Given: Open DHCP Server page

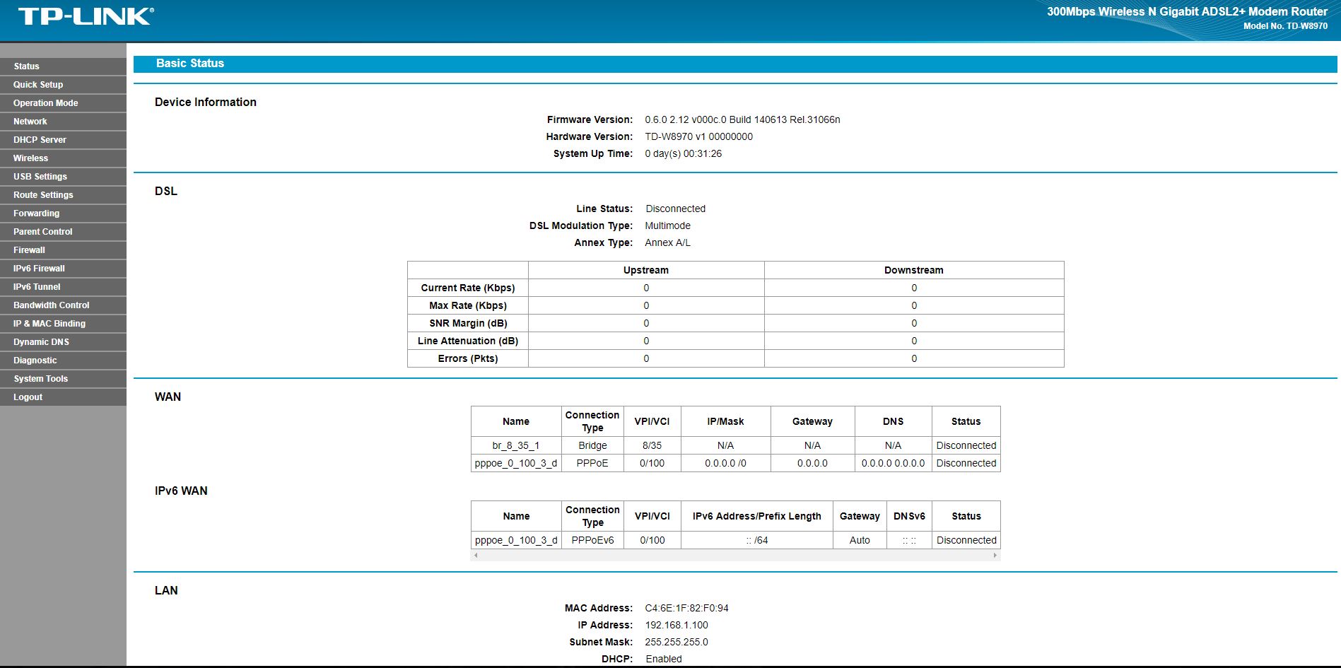Looking at the screenshot, I should 63,139.
